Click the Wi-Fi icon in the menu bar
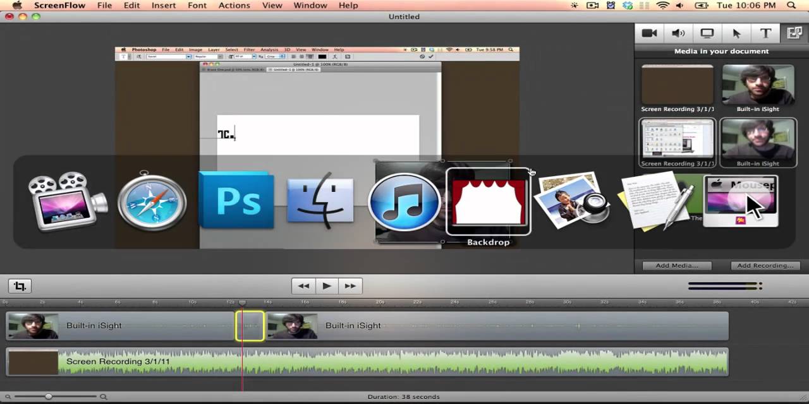The height and width of the screenshot is (404, 809). pos(662,5)
